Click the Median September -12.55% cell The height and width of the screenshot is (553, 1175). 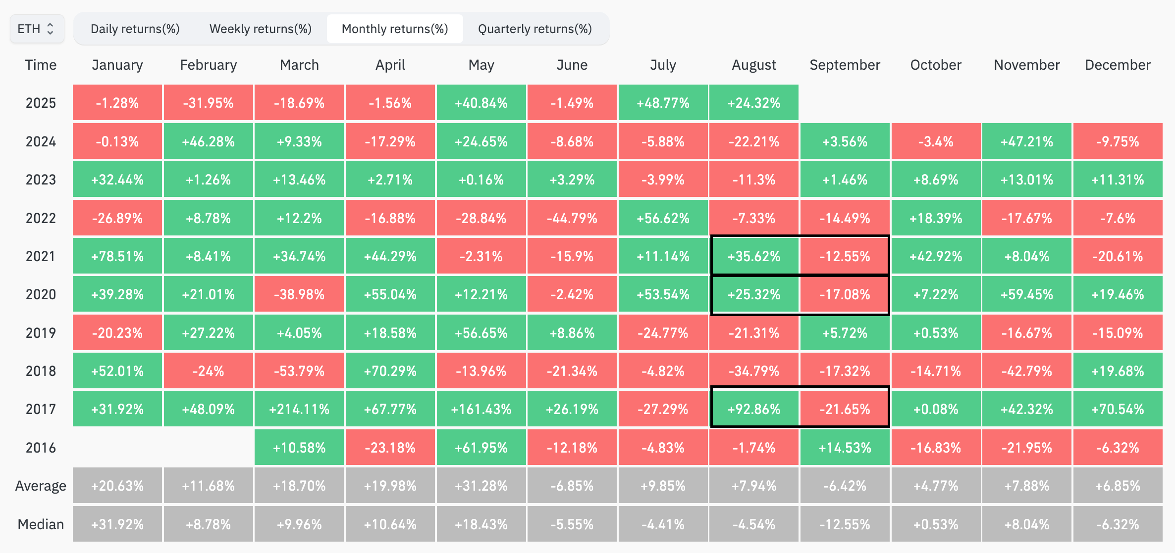click(845, 524)
